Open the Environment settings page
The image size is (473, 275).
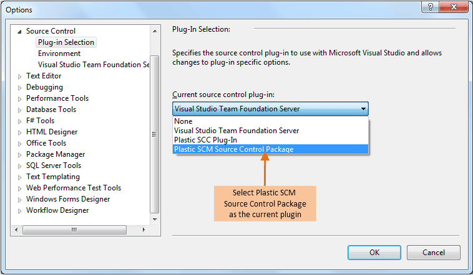59,54
